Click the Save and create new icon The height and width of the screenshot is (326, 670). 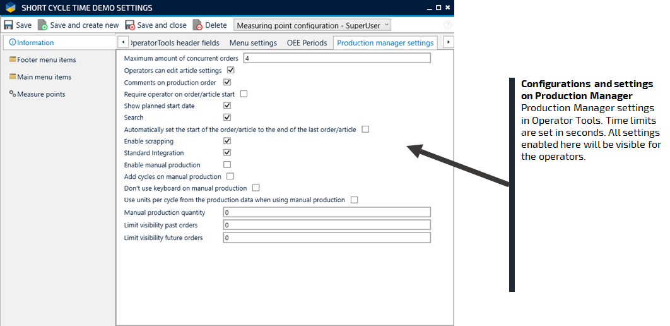[43, 25]
